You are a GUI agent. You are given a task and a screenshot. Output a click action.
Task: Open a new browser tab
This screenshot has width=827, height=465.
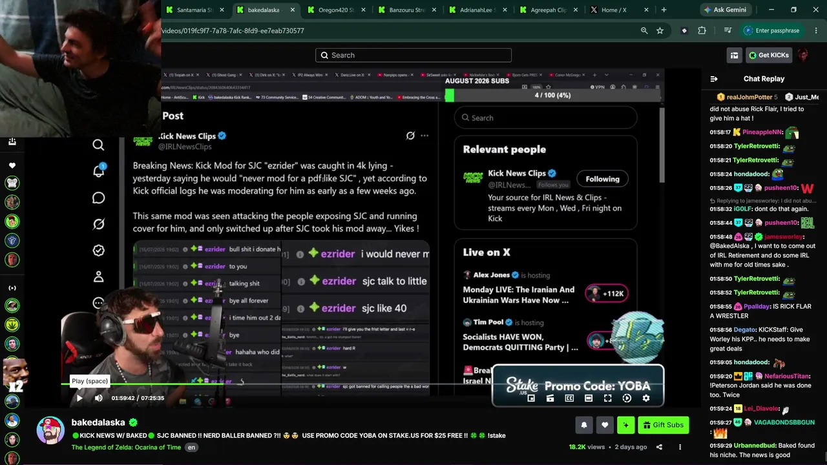664,10
